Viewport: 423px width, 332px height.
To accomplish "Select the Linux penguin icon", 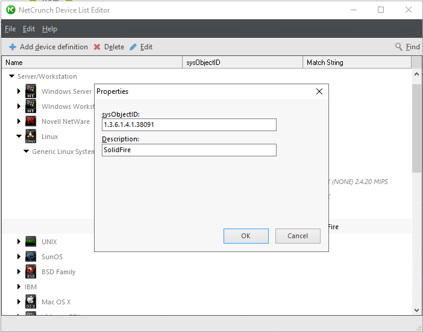I will pyautogui.click(x=31, y=137).
